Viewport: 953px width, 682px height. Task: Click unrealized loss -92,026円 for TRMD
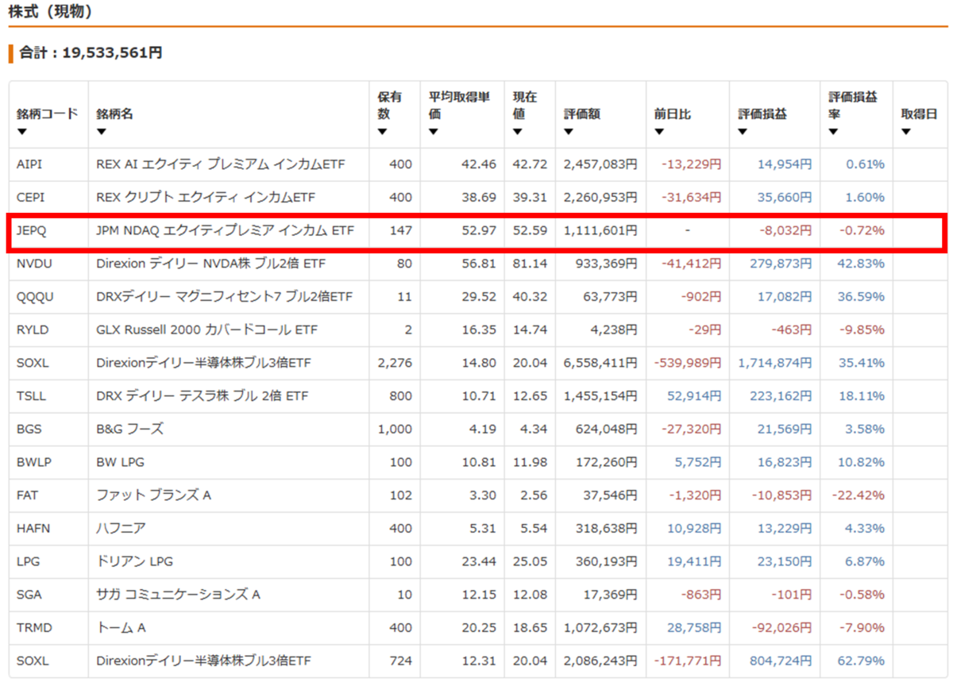click(x=781, y=627)
